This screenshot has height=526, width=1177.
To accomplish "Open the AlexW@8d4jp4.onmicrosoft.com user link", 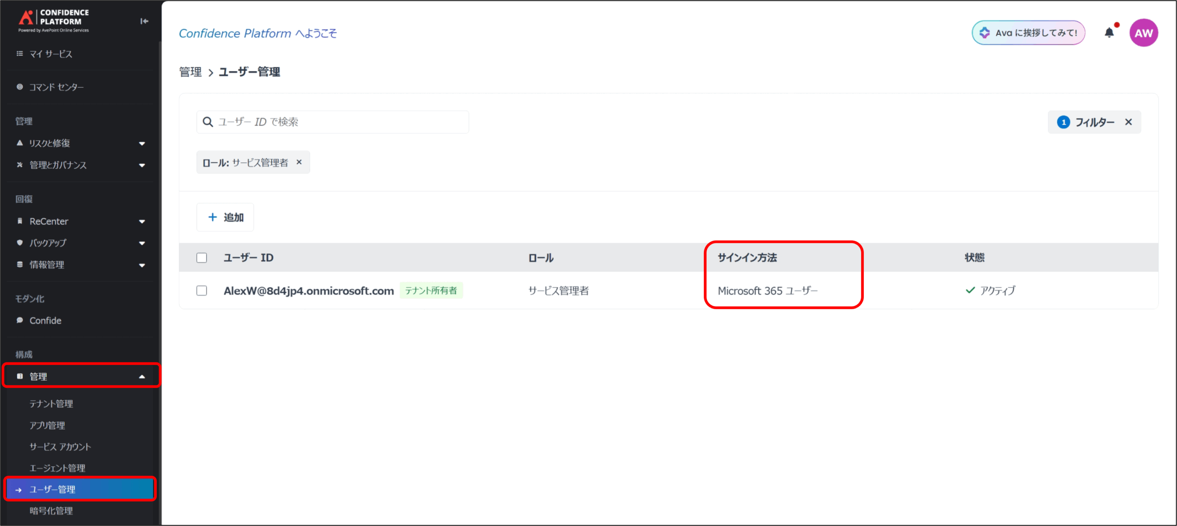I will point(309,291).
